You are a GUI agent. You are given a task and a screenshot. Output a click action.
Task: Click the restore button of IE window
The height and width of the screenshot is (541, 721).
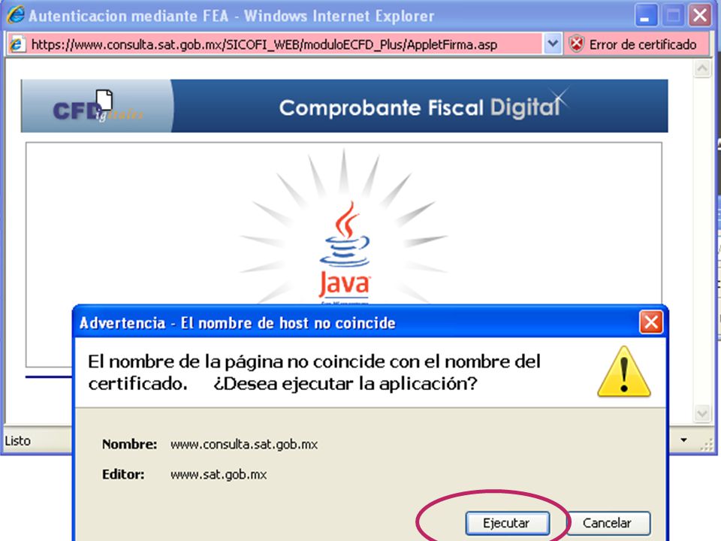(x=673, y=16)
